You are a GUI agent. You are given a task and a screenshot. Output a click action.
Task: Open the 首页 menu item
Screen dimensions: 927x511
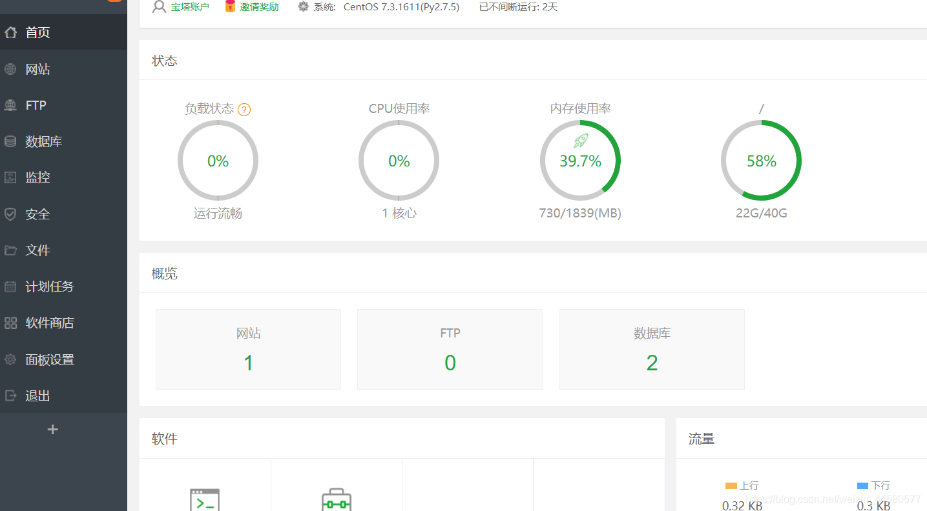click(x=63, y=32)
